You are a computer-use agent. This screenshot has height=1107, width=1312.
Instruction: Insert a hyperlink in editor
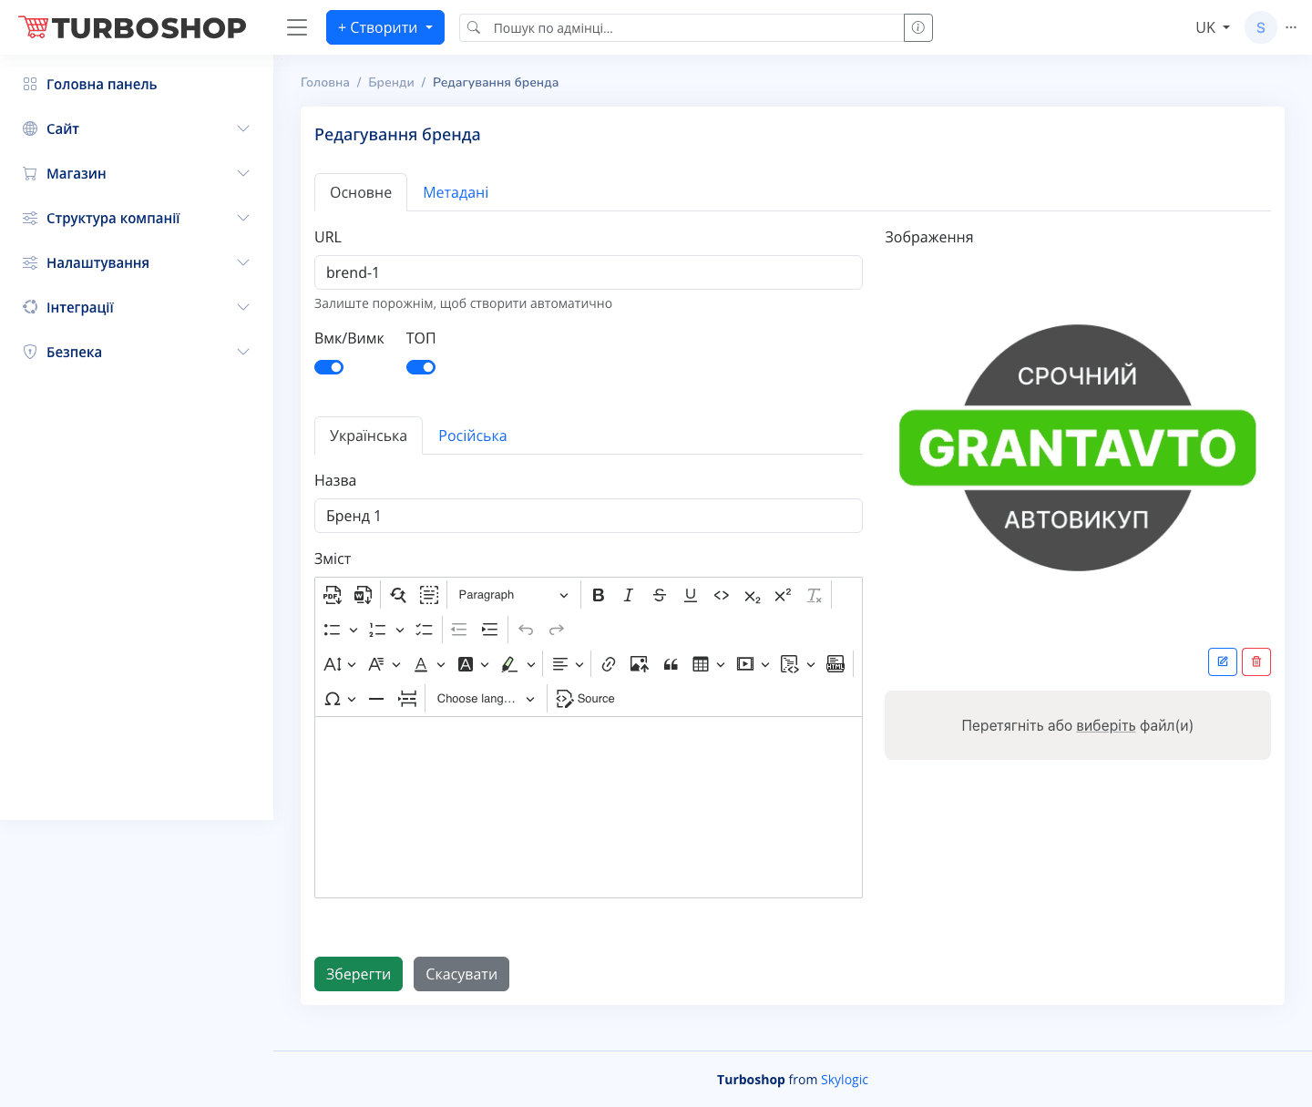click(609, 664)
